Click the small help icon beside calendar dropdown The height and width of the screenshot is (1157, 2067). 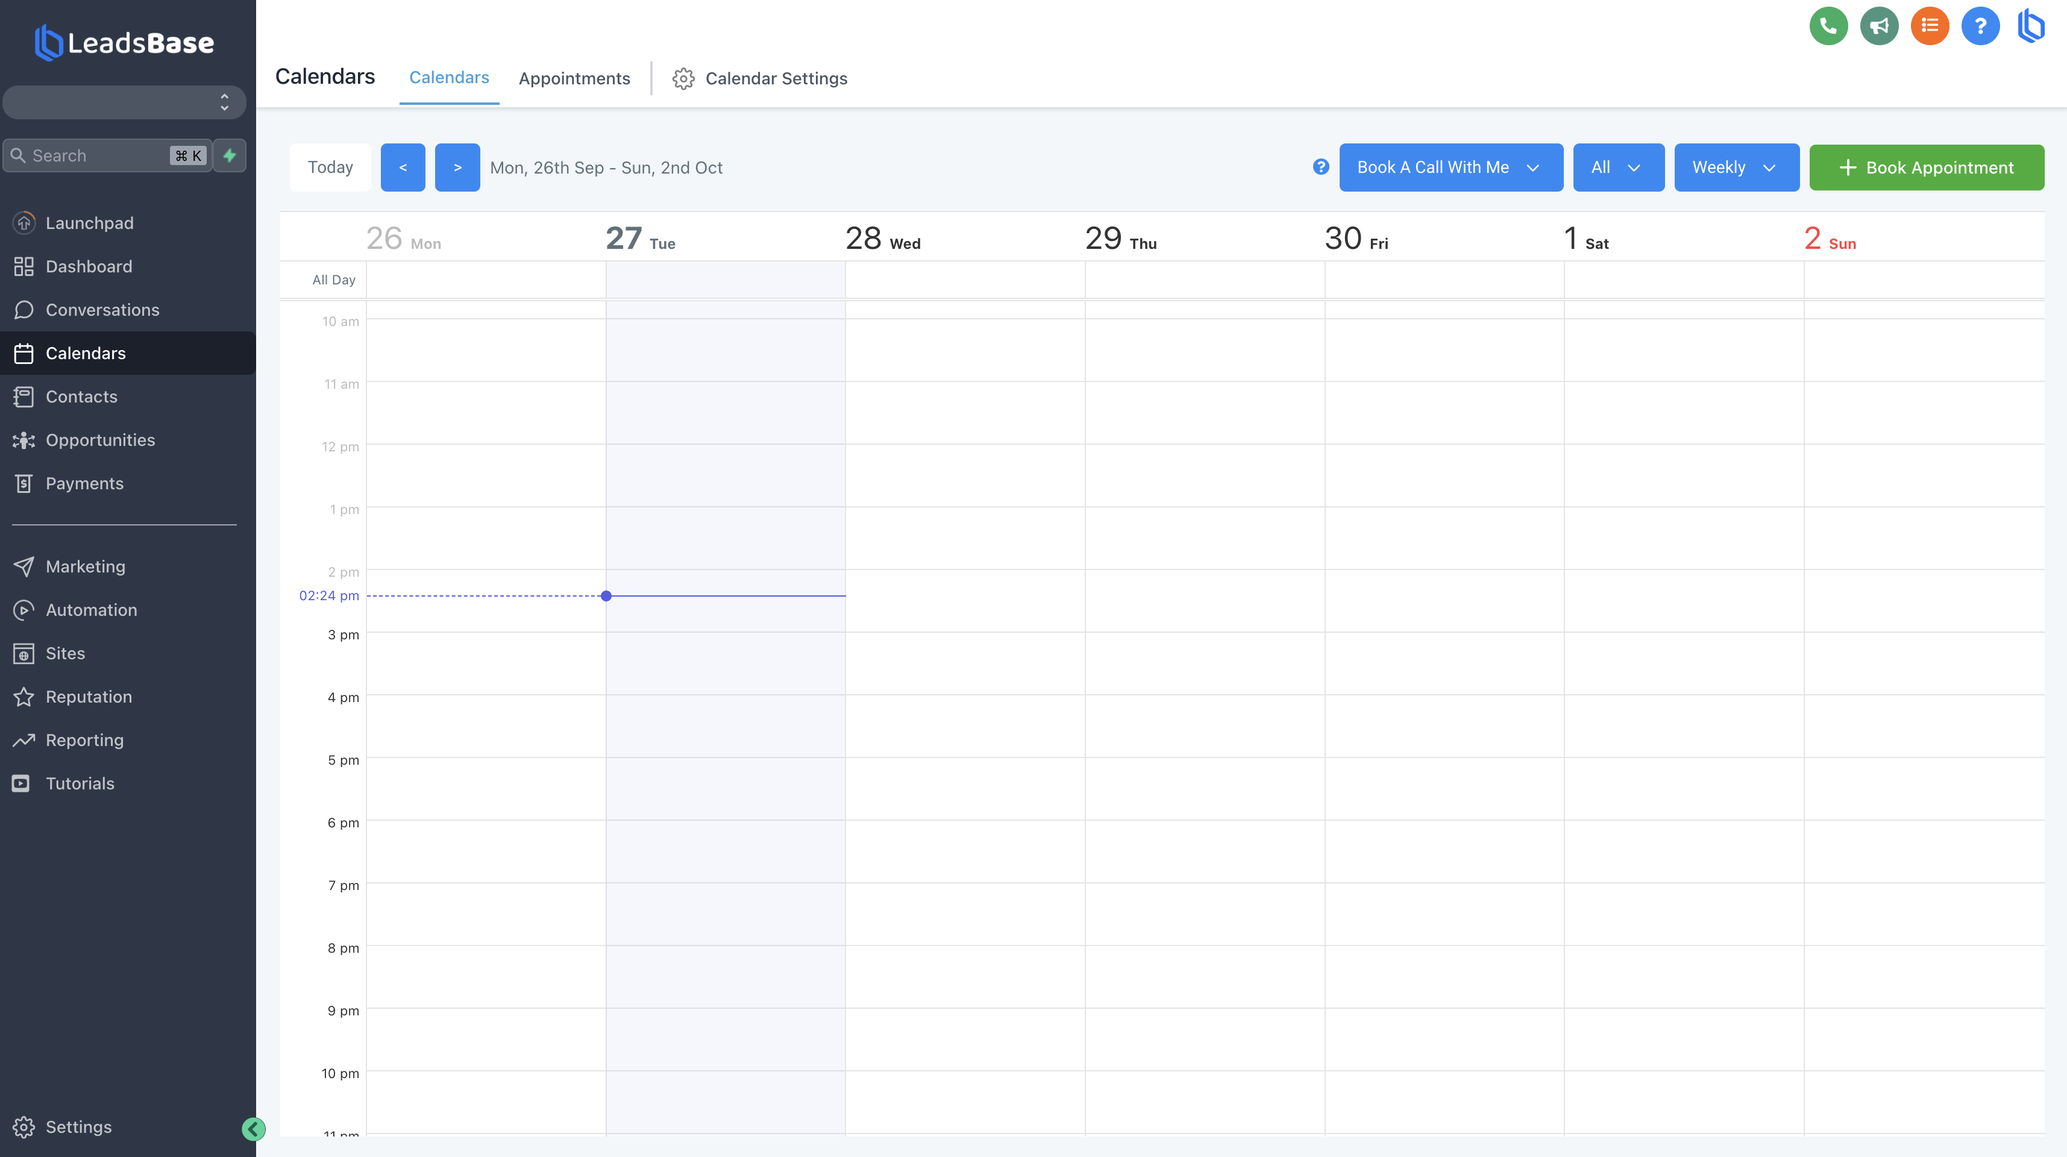(1321, 167)
